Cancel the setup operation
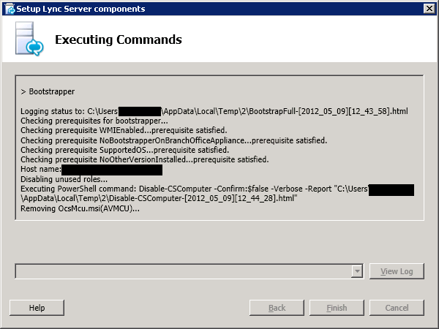Viewport: 439px width, 329px height. pos(397,308)
